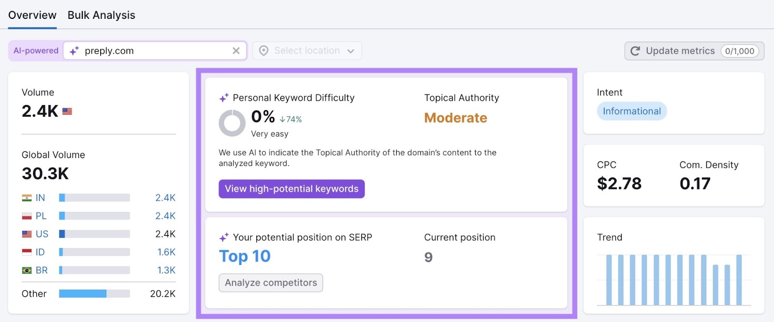Select the India flag in Global Volume list
774x322 pixels.
click(28, 197)
